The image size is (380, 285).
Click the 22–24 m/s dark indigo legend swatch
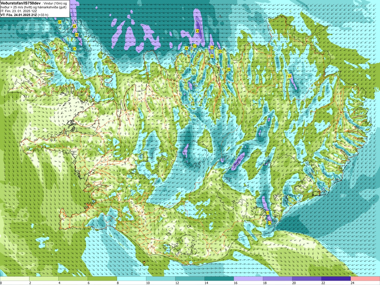pyautogui.click(x=336, y=279)
